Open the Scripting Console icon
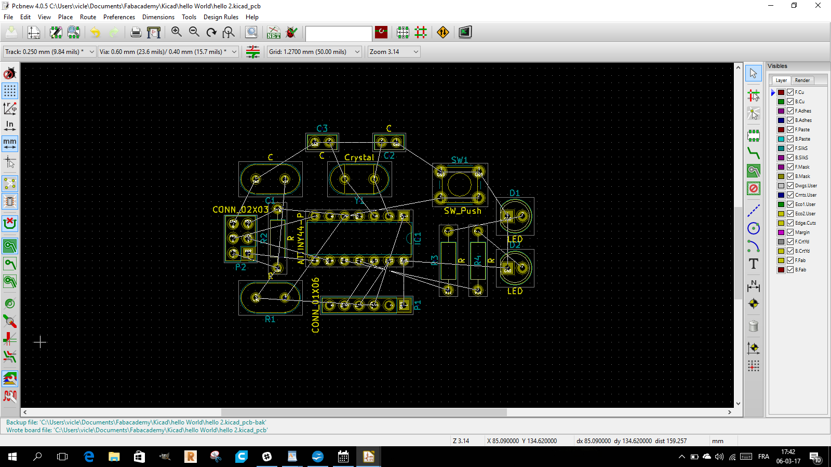The image size is (831, 467). click(x=465, y=33)
